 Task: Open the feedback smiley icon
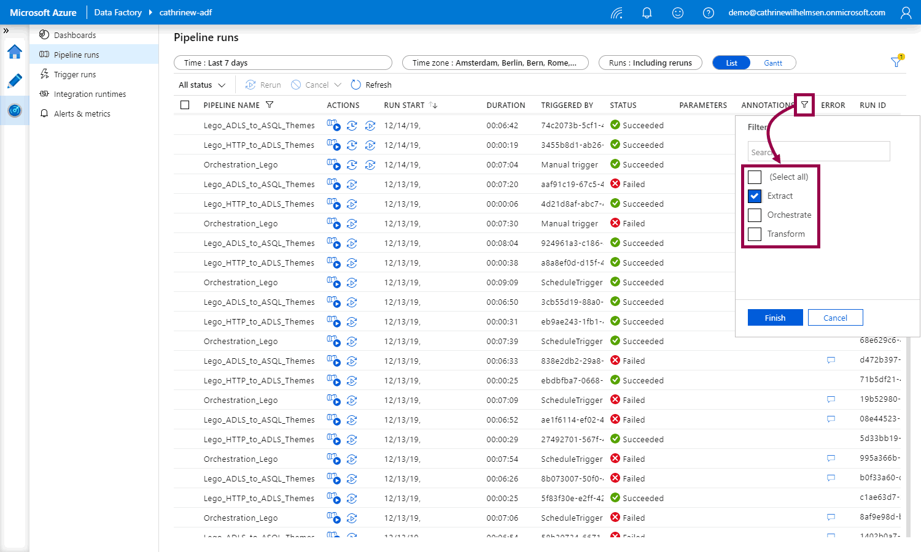coord(677,13)
